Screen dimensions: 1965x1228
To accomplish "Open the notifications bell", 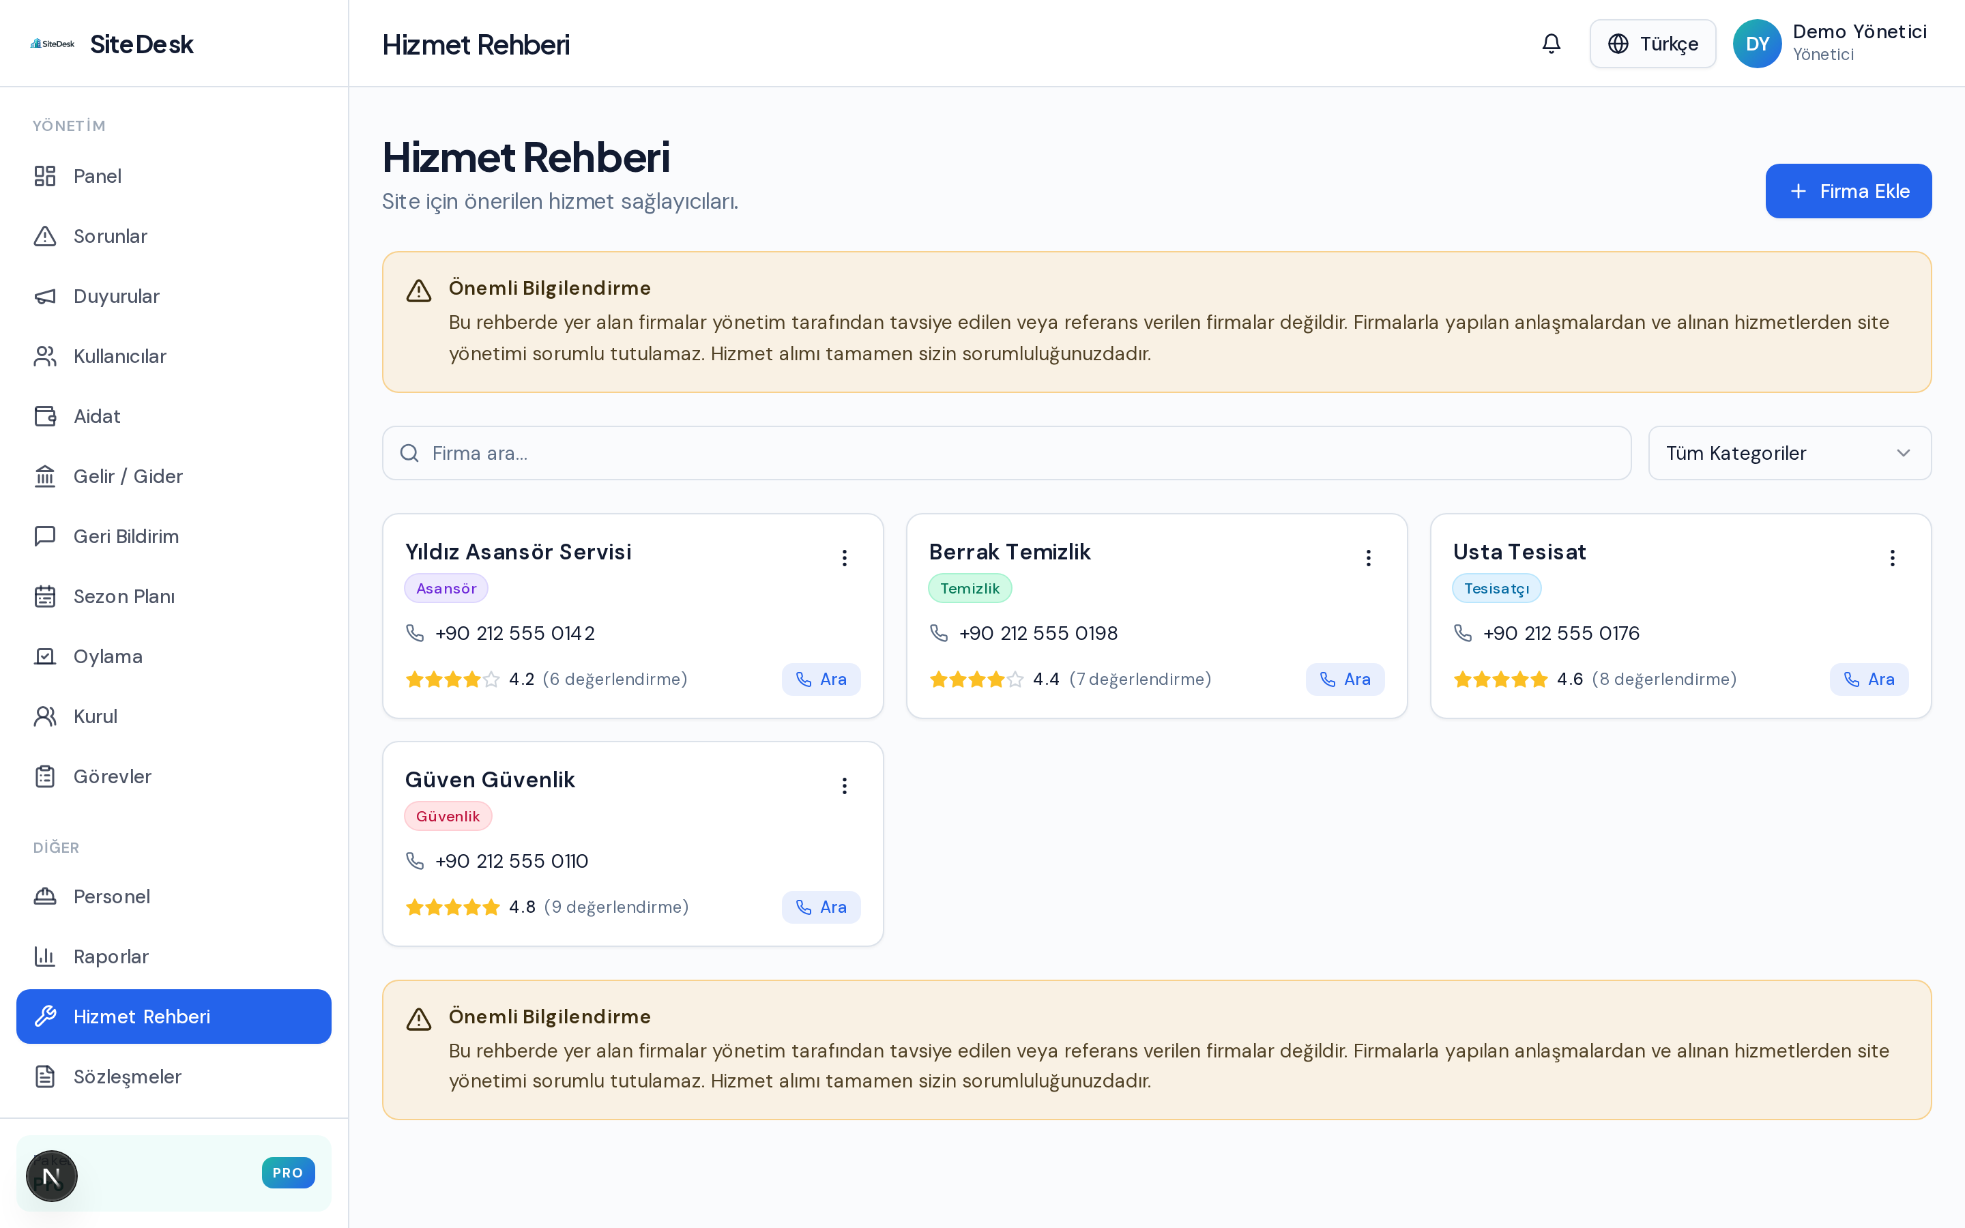I will tap(1551, 44).
